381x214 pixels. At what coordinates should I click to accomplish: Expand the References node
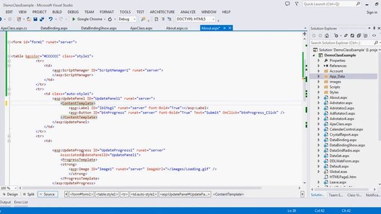pos(319,66)
